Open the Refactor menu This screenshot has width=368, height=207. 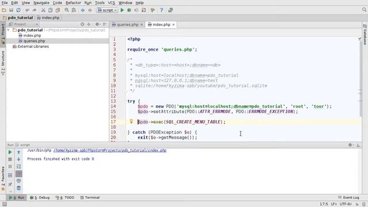[x=73, y=3]
